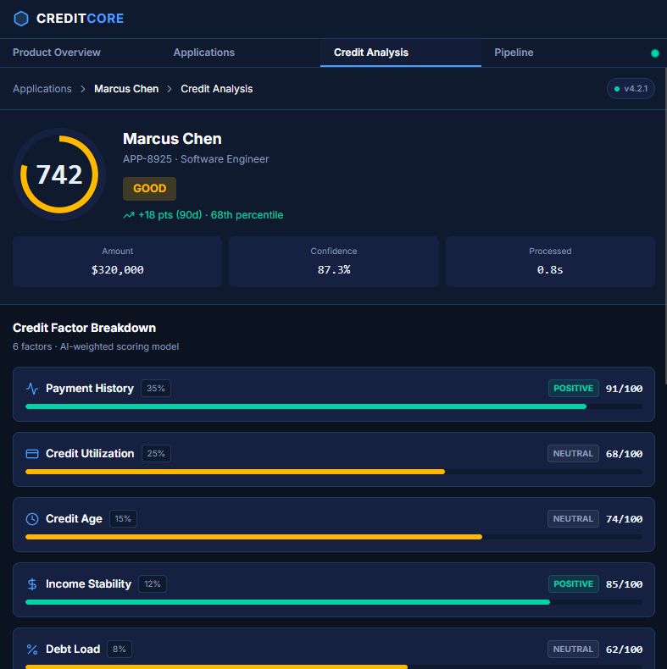Image resolution: width=667 pixels, height=669 pixels.
Task: Select Marcus Chen in the breadcrumb
Action: click(x=126, y=89)
